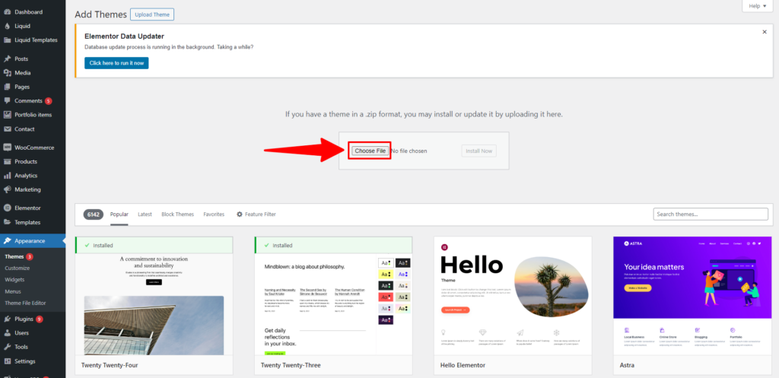Open the Hello Elementor theme thumbnail
The width and height of the screenshot is (779, 378).
[x=513, y=296]
